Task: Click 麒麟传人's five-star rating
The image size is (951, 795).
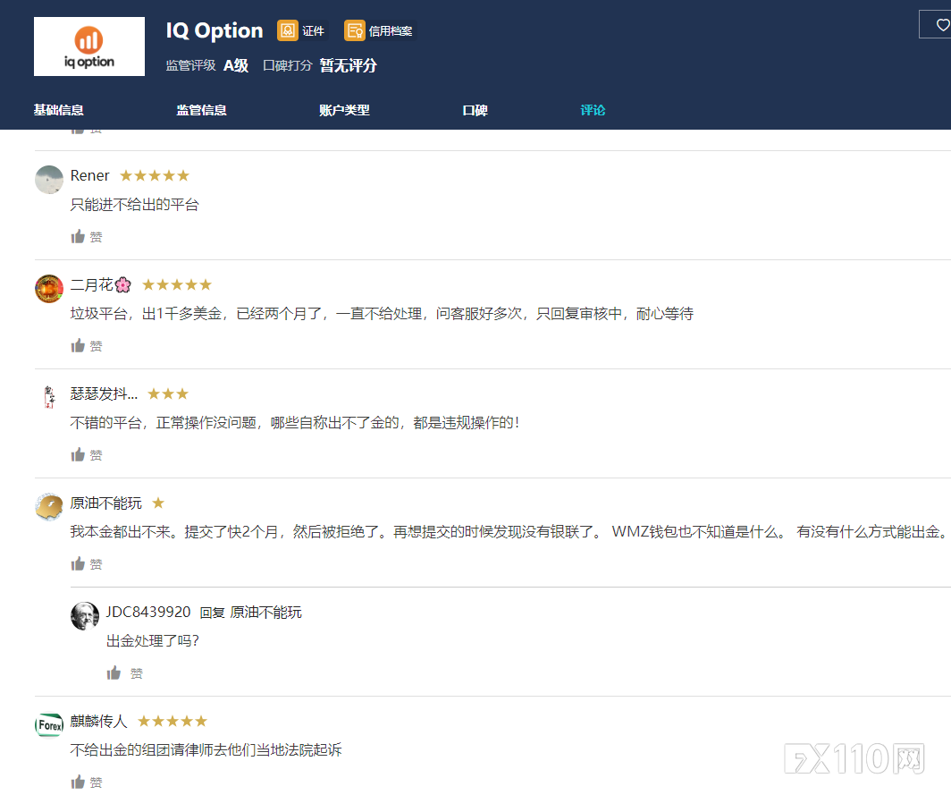Action: (x=173, y=721)
